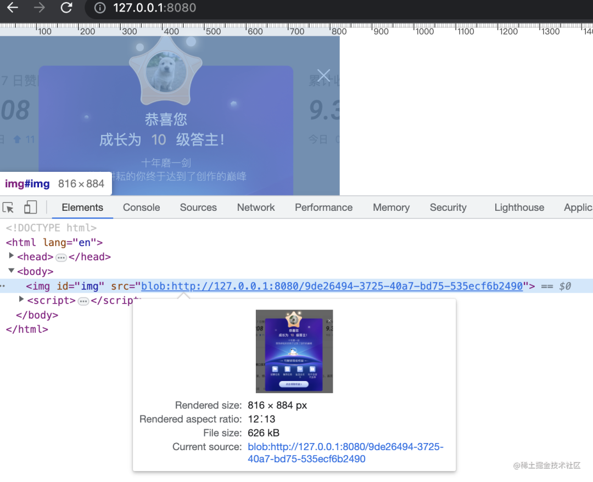Click the Current source blob link in the tooltip
Screen dimensions: 593x482
[345, 447]
